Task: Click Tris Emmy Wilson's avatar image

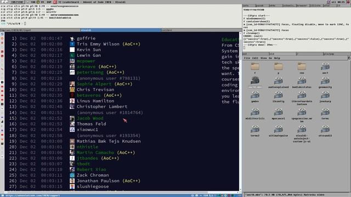Action: pyautogui.click(x=72, y=44)
